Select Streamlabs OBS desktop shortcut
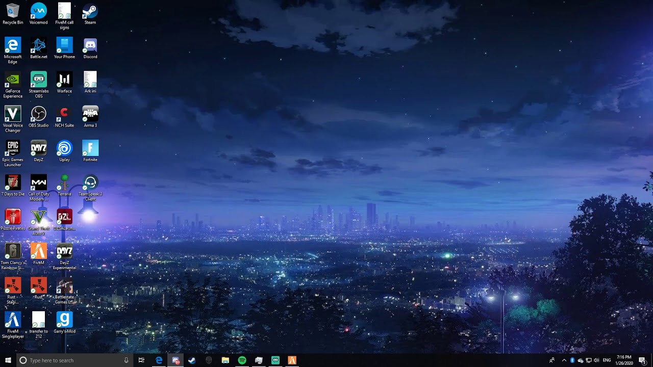The height and width of the screenshot is (367, 653). 39,85
